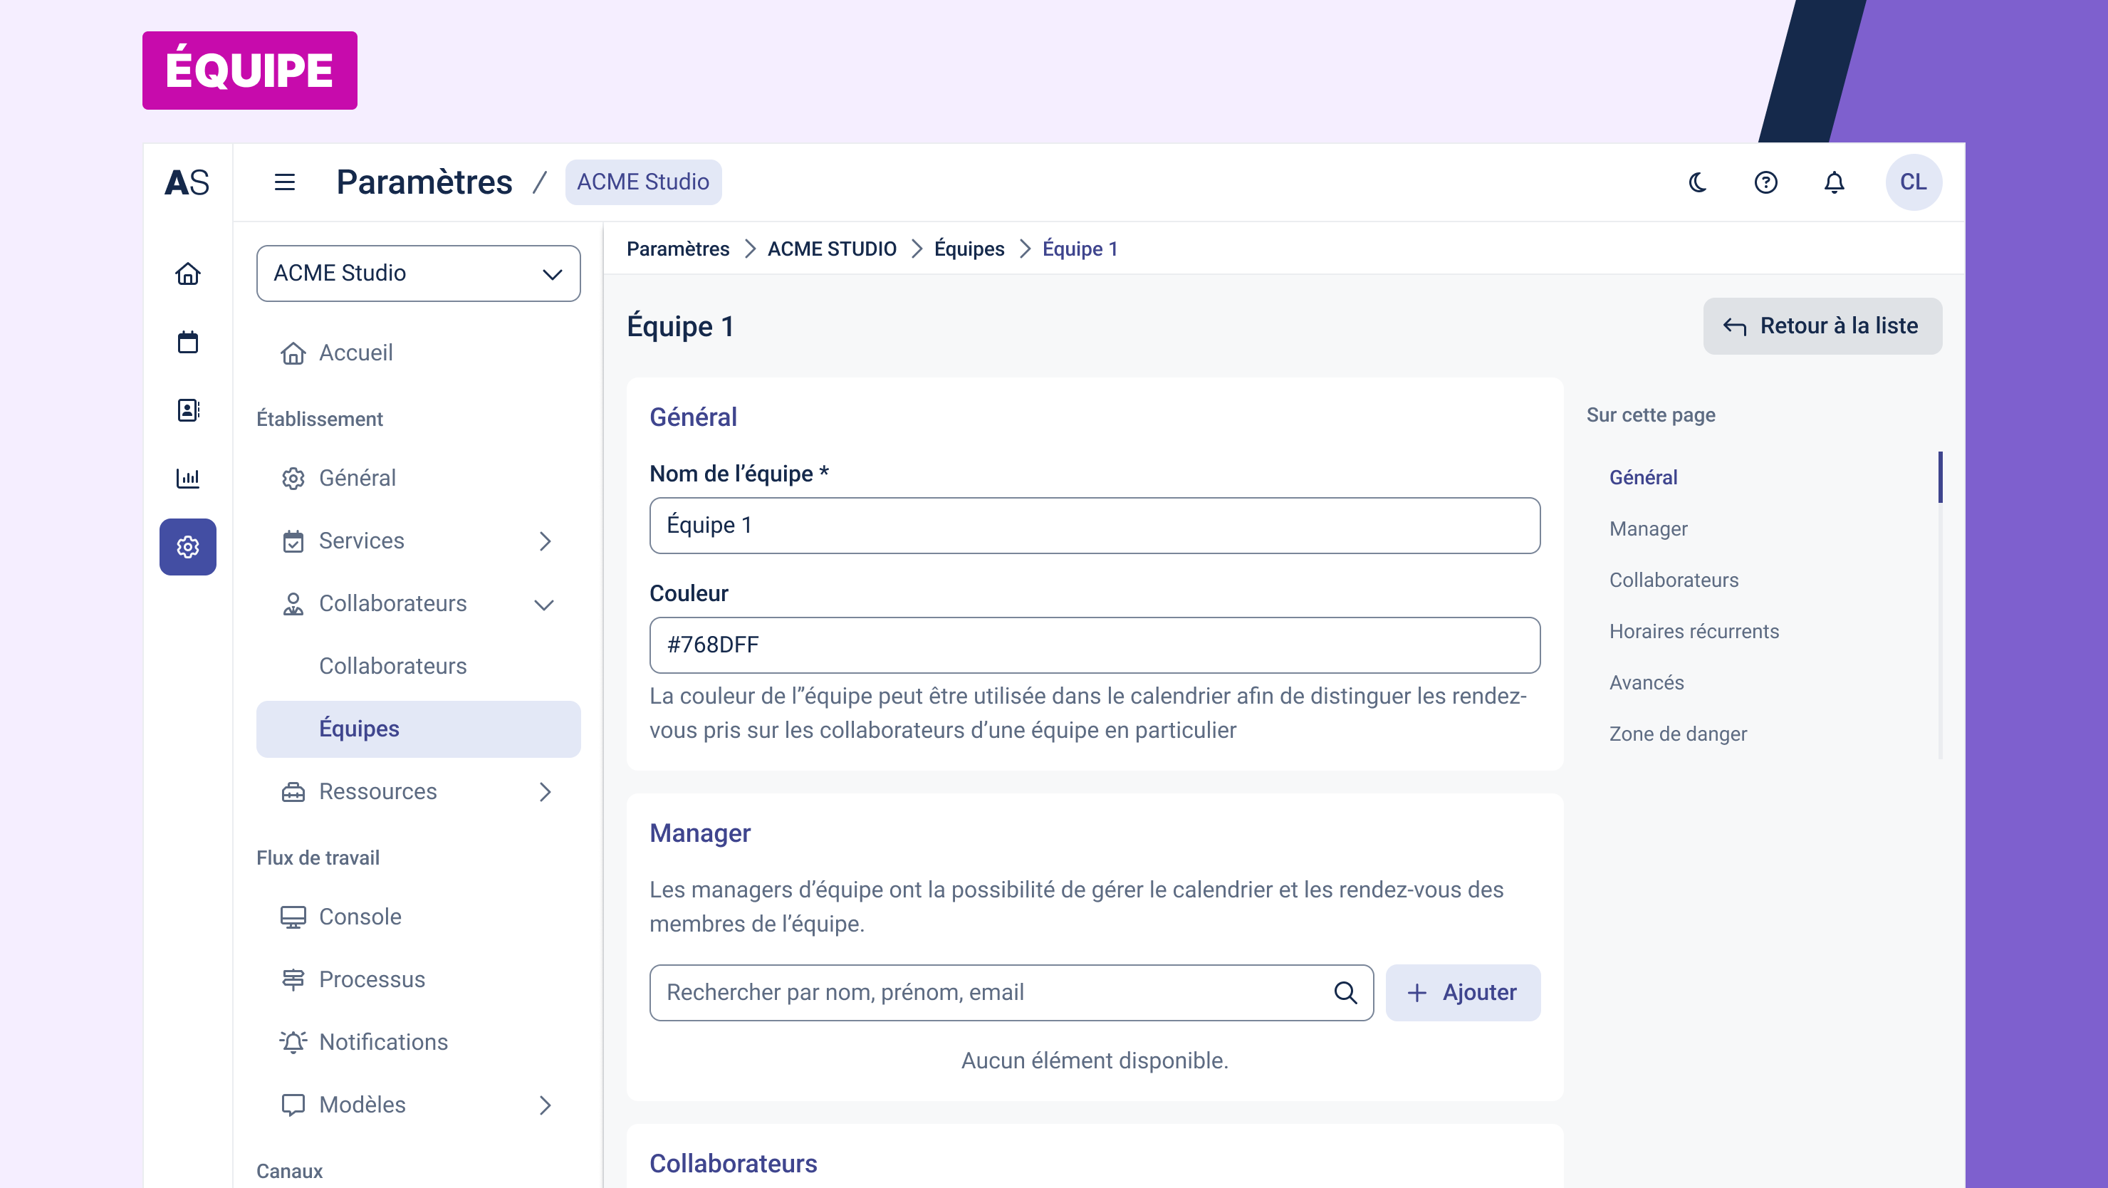Jump to Collaborateurs in page outline
The width and height of the screenshot is (2108, 1188).
point(1674,580)
